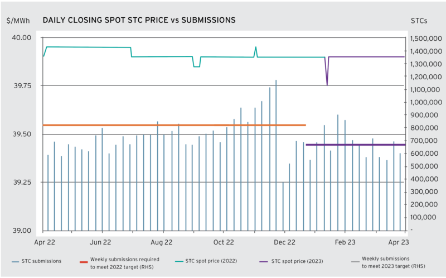The image size is (446, 278).
Task: Click the 2023 target legend label
Action: coord(394,262)
